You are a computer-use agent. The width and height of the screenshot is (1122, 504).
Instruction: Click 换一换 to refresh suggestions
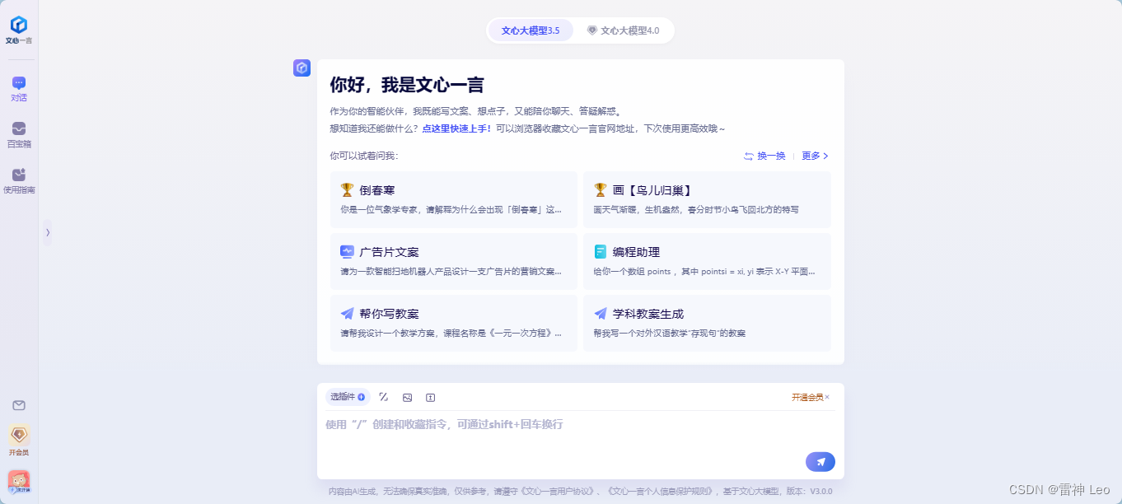pos(764,156)
